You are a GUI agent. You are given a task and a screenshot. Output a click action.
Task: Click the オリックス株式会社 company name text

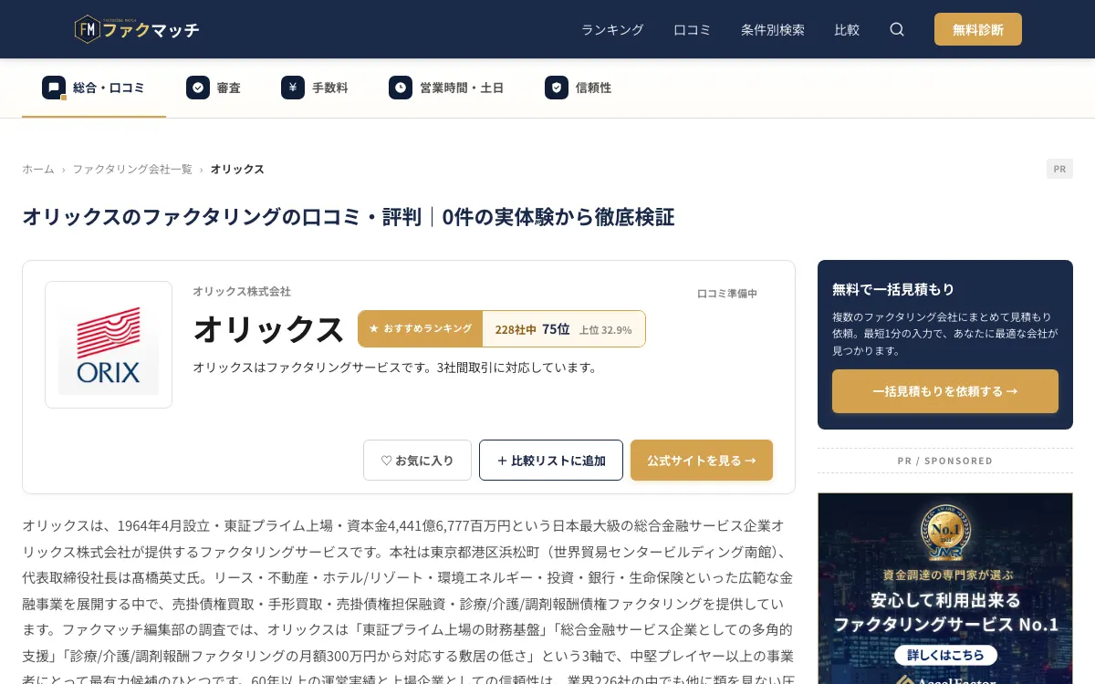click(242, 291)
